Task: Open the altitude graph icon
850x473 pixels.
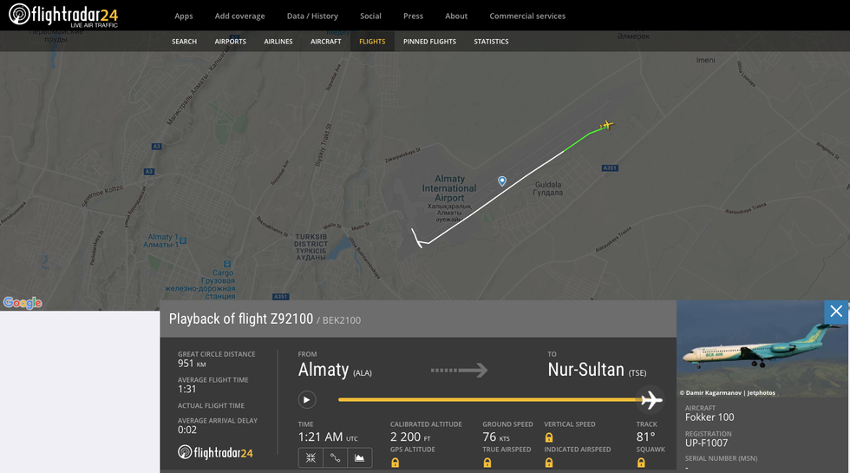Action: (x=359, y=458)
